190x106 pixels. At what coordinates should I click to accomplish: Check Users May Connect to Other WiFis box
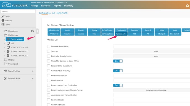pos(49,61)
